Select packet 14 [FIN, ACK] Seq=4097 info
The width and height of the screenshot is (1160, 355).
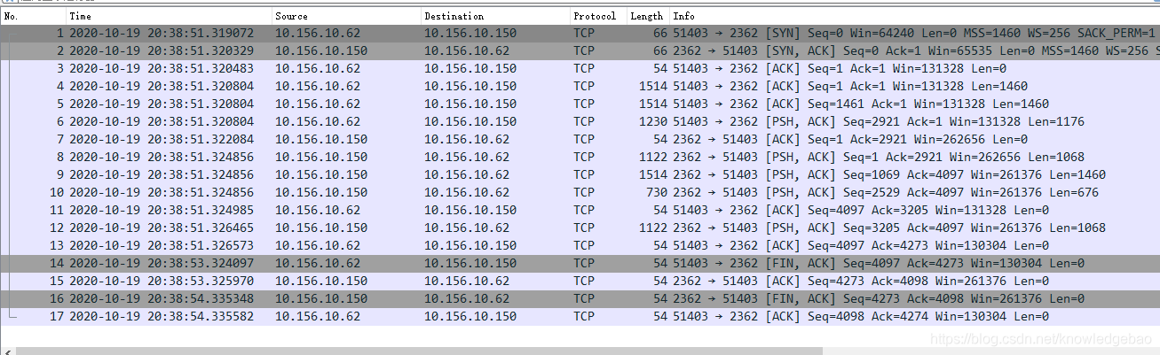[879, 263]
